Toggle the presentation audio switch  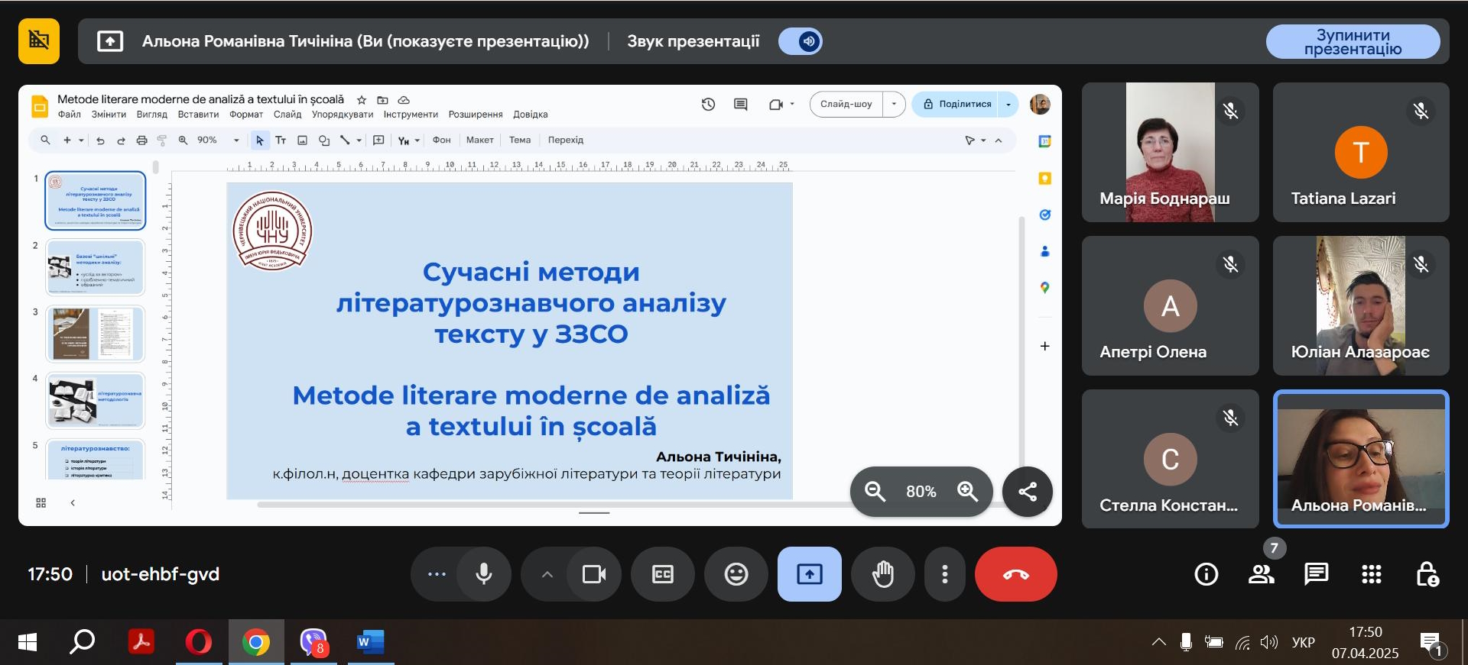pyautogui.click(x=801, y=41)
